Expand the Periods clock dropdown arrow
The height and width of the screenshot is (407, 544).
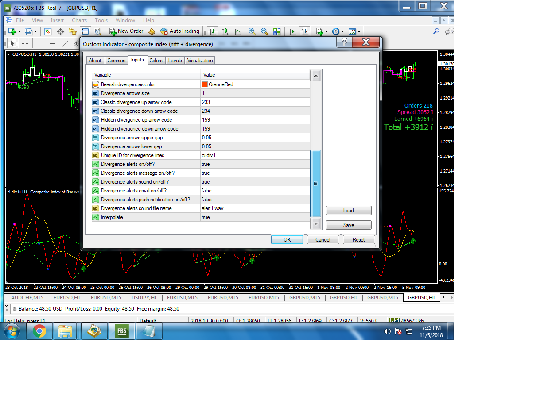coord(343,32)
